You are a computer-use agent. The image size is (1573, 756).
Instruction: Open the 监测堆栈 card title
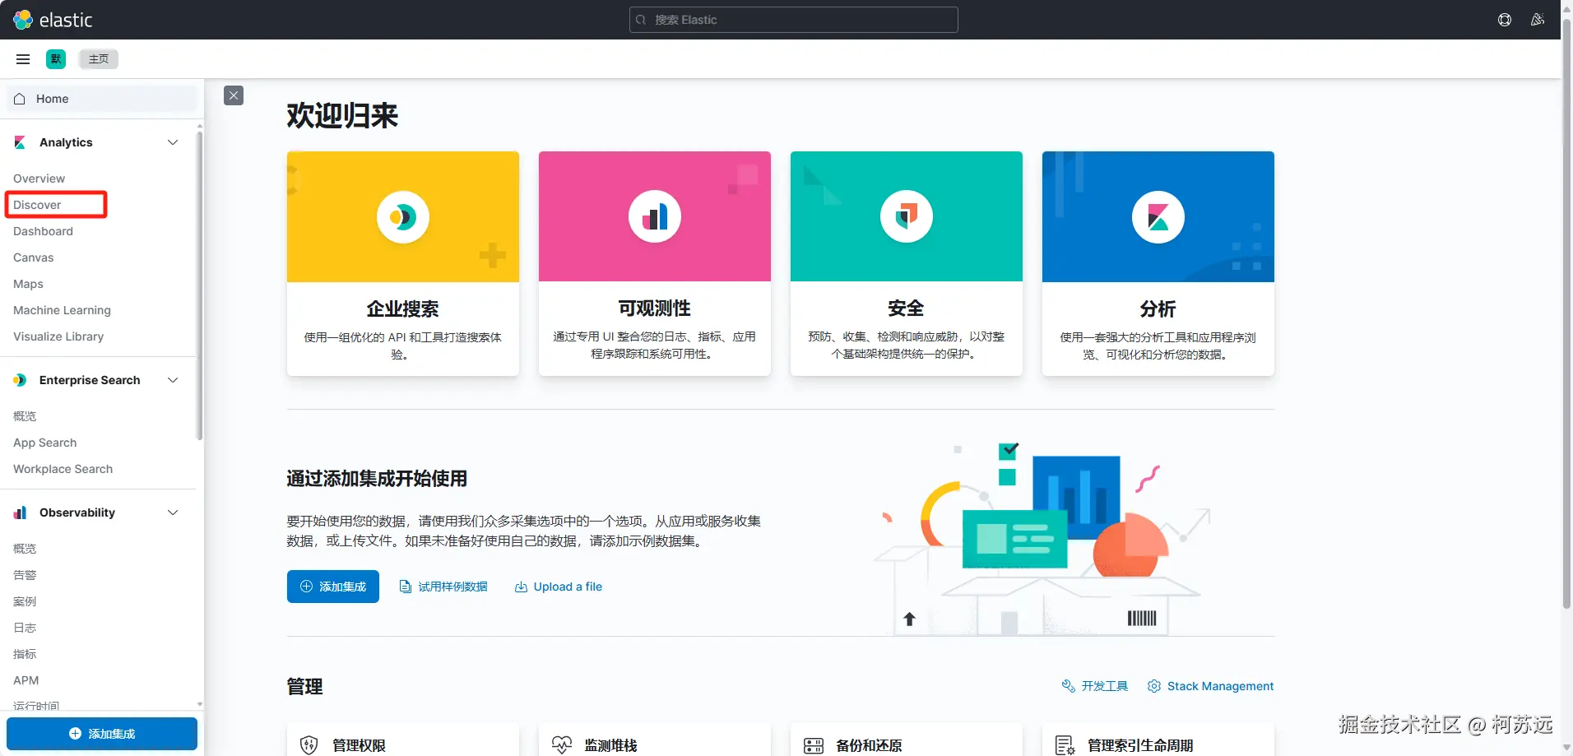(x=610, y=745)
